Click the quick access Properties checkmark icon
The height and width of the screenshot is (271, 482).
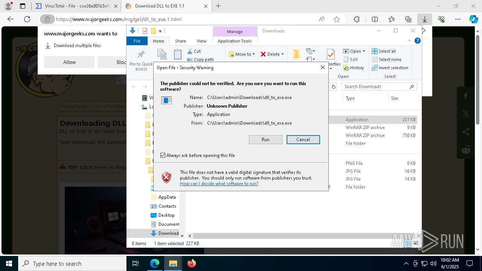pyautogui.click(x=145, y=31)
